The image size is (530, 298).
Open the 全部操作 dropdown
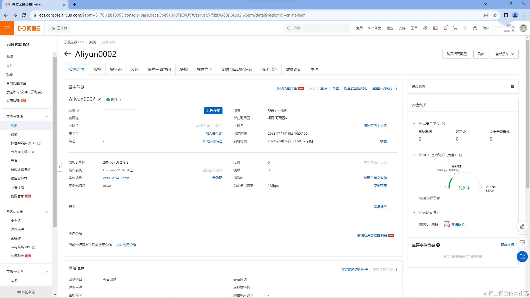click(x=505, y=54)
